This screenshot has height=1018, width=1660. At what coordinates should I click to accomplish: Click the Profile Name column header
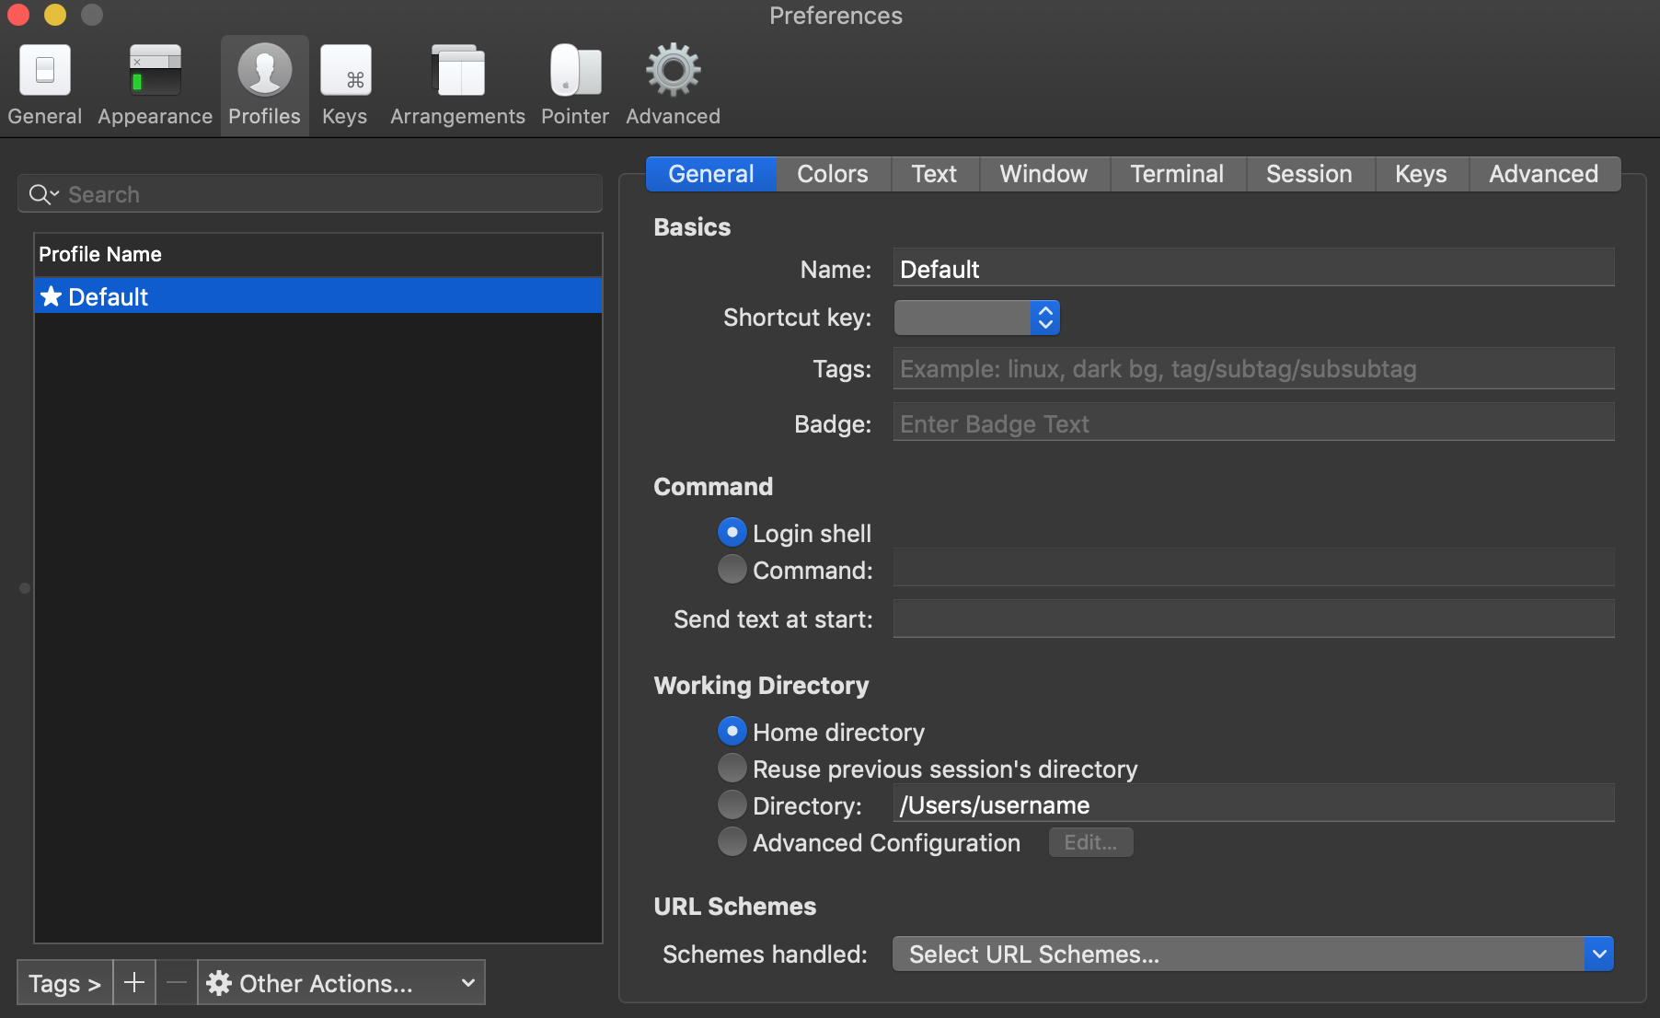coord(318,254)
